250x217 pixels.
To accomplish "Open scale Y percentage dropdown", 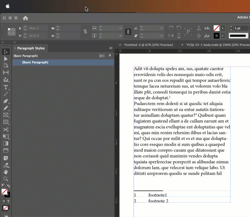I will [120, 35].
